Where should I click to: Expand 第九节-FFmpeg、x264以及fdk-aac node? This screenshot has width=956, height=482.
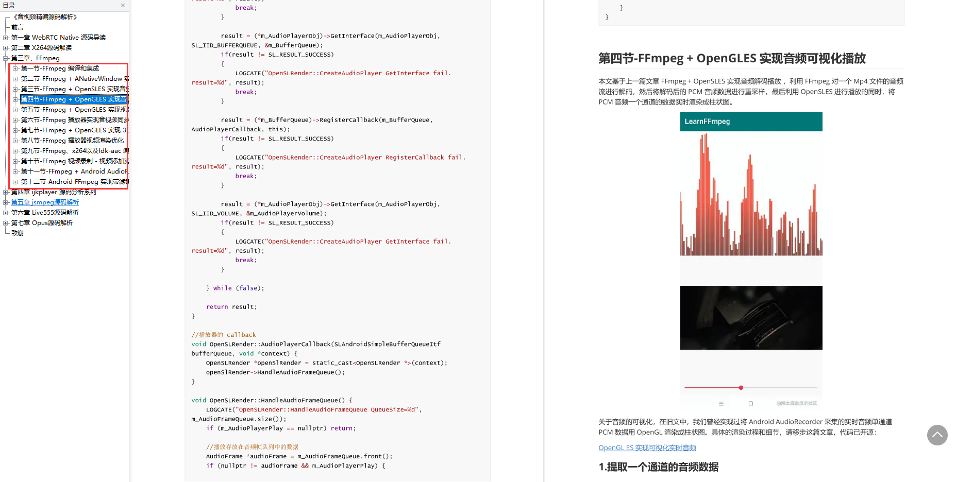[x=15, y=151]
